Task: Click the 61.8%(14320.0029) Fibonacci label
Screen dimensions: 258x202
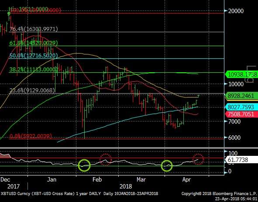Action: (x=34, y=43)
